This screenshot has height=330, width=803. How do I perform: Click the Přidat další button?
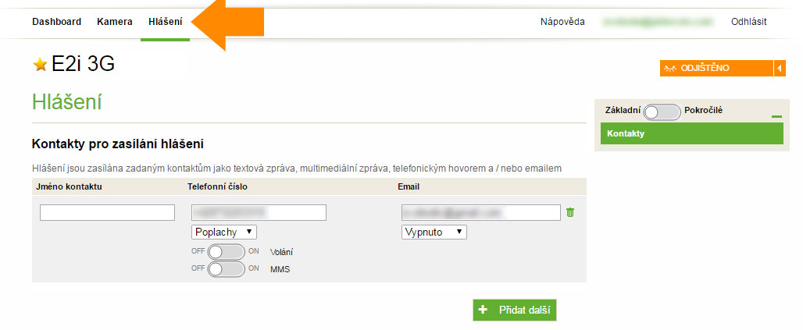515,310
